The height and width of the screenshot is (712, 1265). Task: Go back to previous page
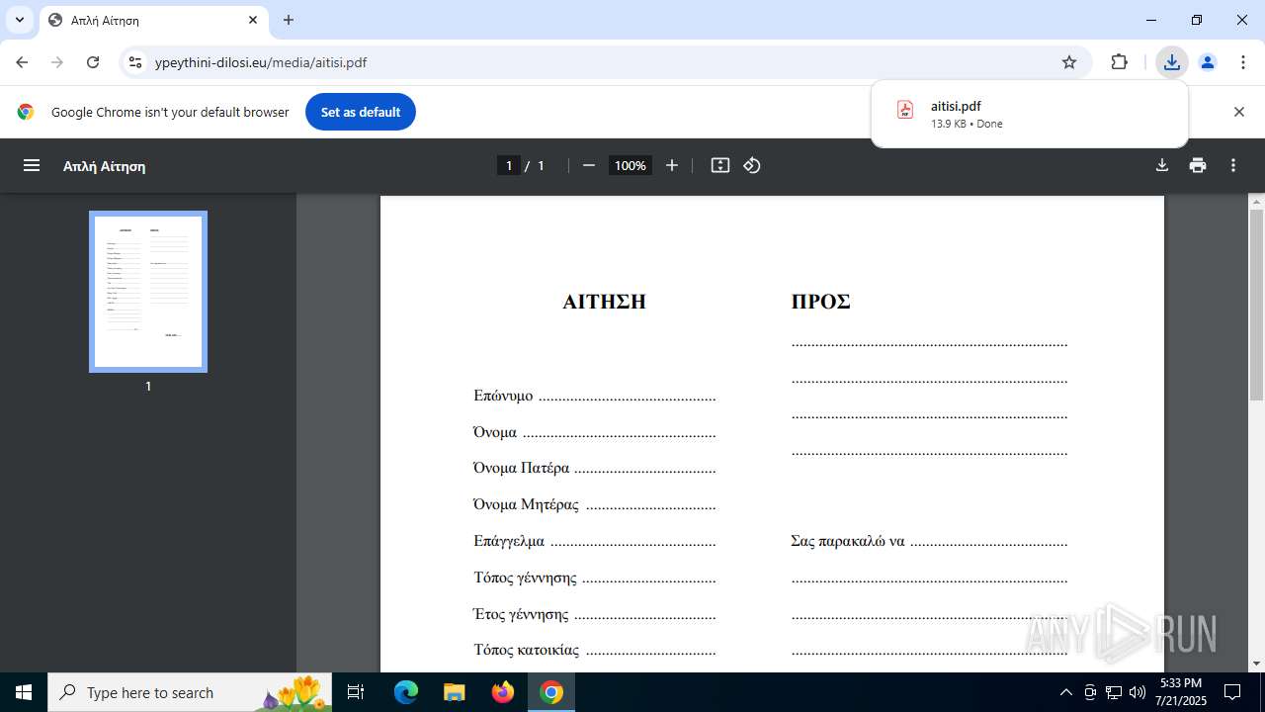pyautogui.click(x=22, y=62)
